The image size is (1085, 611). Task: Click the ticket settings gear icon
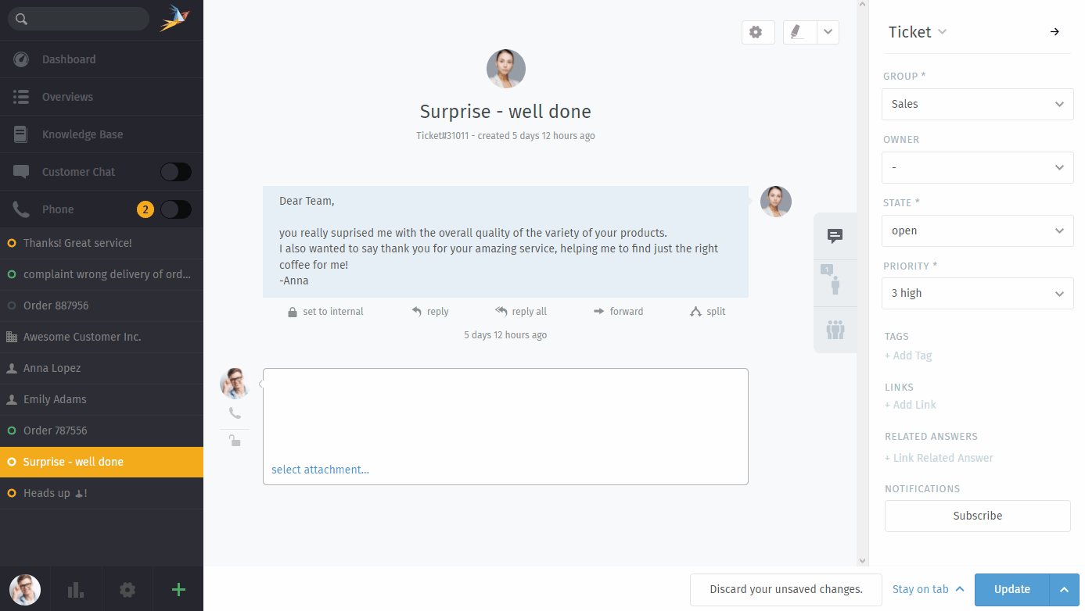click(756, 32)
